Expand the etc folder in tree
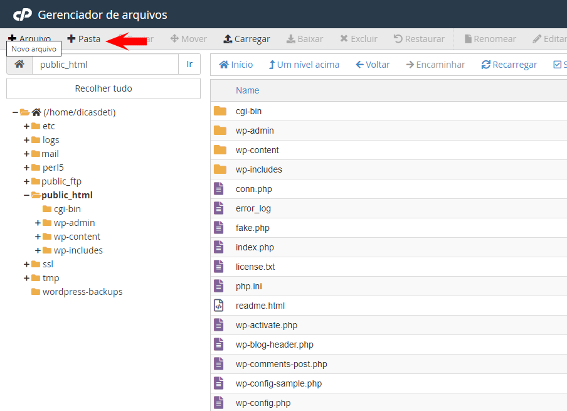The width and height of the screenshot is (567, 411). 26,126
